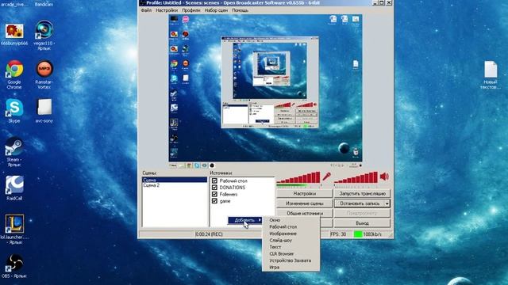Click the Выход button
The width and height of the screenshot is (508, 285).
362,223
